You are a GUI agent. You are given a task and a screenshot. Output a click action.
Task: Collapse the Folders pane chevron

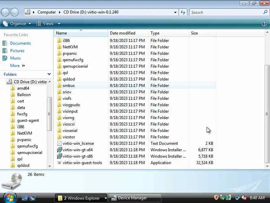(49, 74)
